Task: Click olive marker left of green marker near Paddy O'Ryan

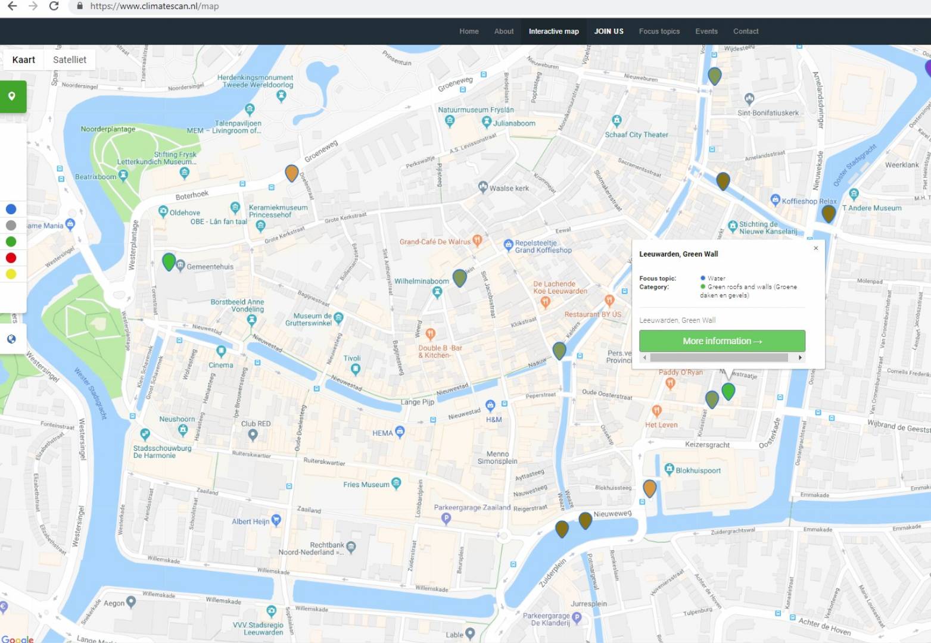Action: point(712,399)
